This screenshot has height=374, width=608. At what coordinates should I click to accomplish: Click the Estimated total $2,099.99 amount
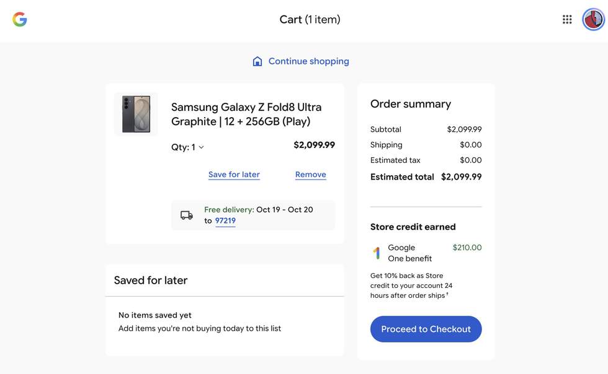(462, 177)
